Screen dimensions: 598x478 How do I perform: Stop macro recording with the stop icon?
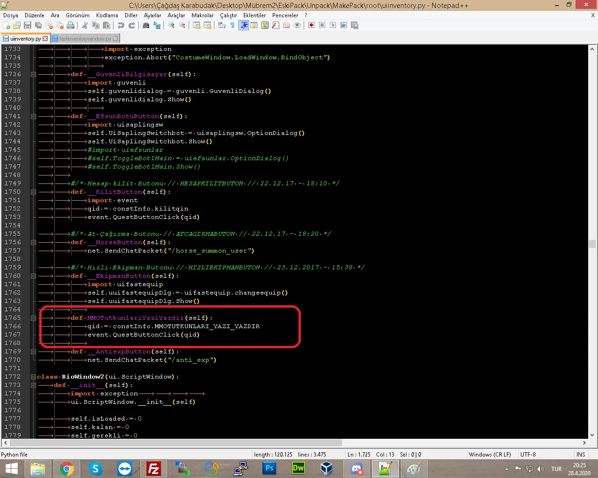point(322,25)
